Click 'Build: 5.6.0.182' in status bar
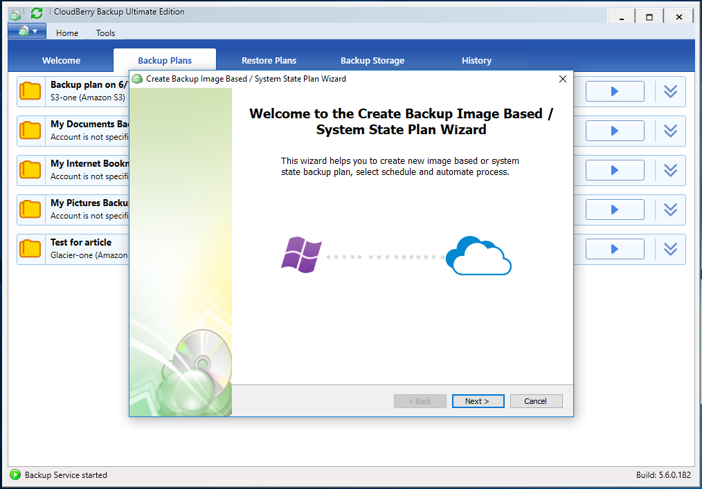The width and height of the screenshot is (702, 489). [x=663, y=475]
